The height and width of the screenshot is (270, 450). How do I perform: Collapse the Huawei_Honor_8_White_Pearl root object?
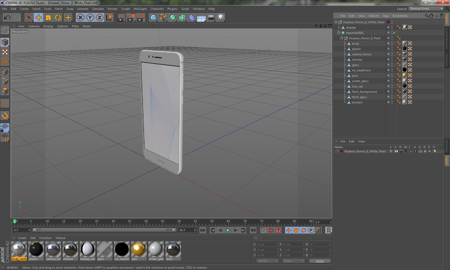click(x=336, y=22)
